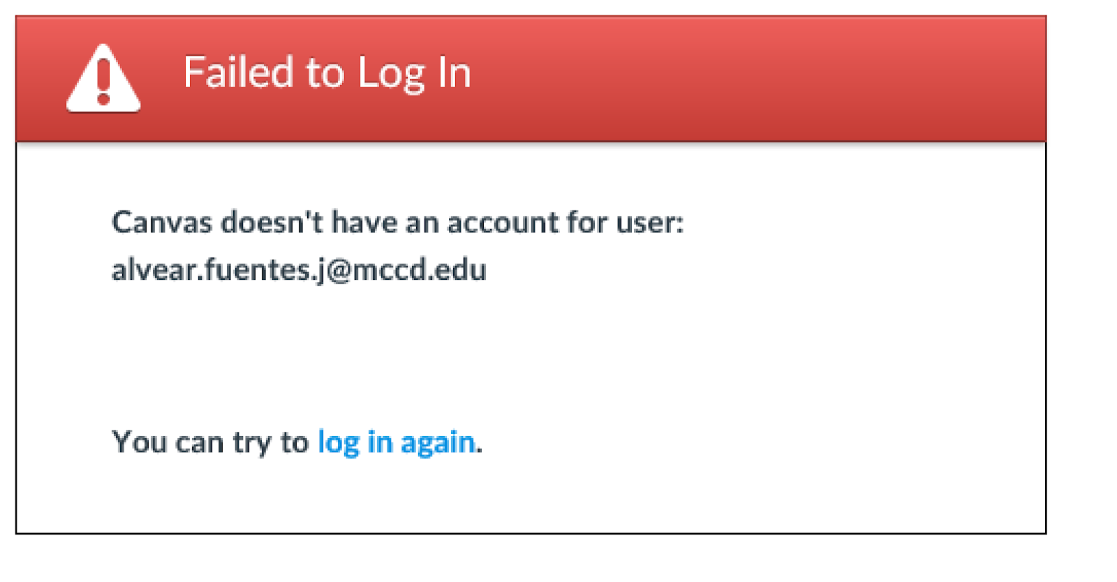Click the word "log" in the blue link
This screenshot has width=1117, height=582.
pos(339,442)
